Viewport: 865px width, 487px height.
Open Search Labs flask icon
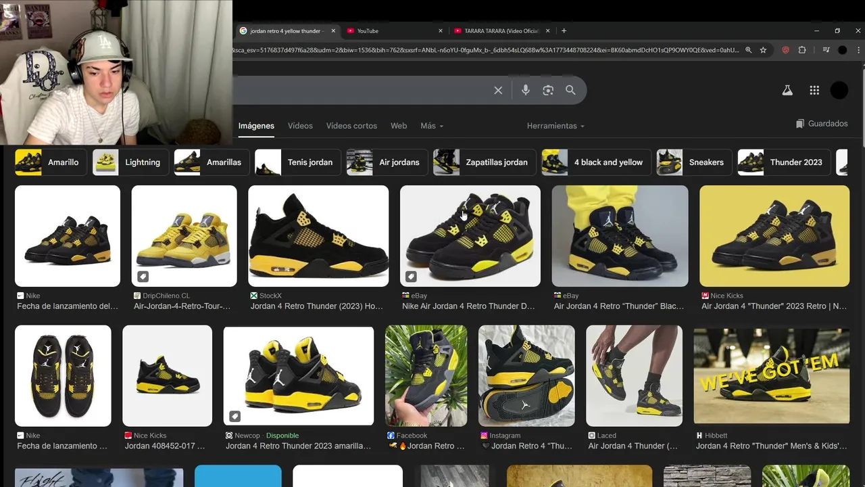[x=787, y=90]
